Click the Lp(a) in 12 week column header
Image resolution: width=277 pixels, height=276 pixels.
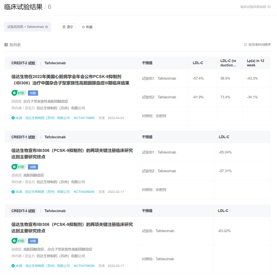(255, 63)
